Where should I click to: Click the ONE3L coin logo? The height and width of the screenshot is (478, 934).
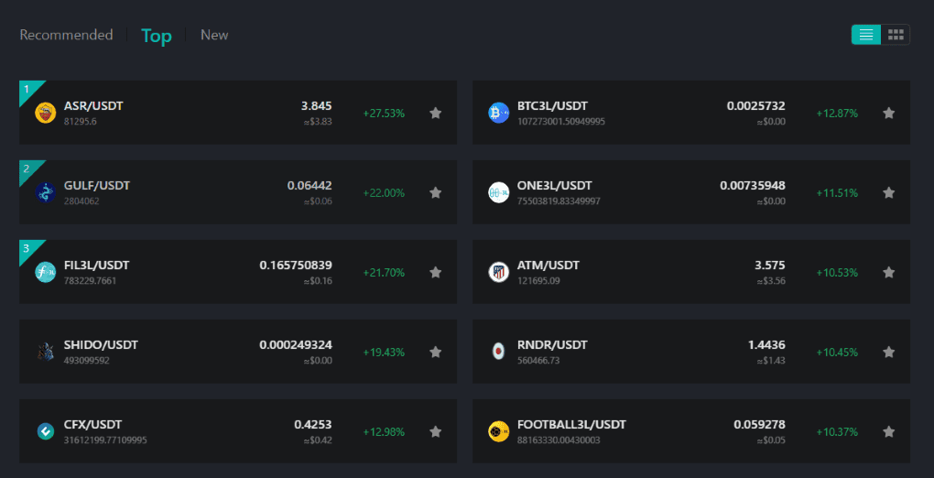pyautogui.click(x=498, y=192)
